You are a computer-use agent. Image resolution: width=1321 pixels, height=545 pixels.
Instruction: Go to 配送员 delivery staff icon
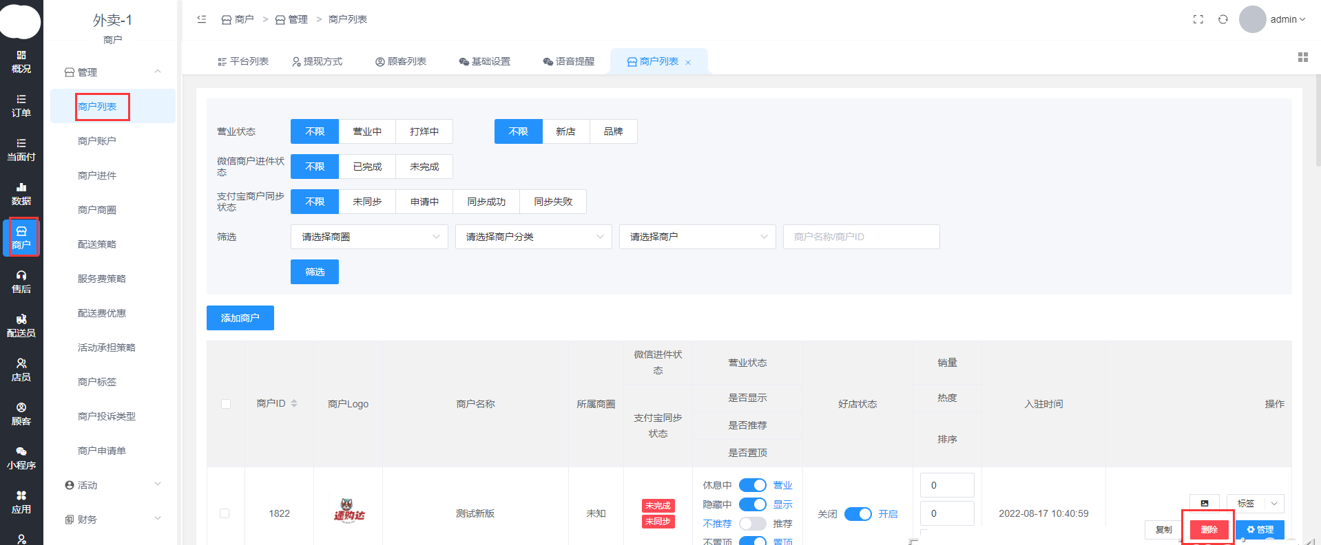pyautogui.click(x=21, y=325)
